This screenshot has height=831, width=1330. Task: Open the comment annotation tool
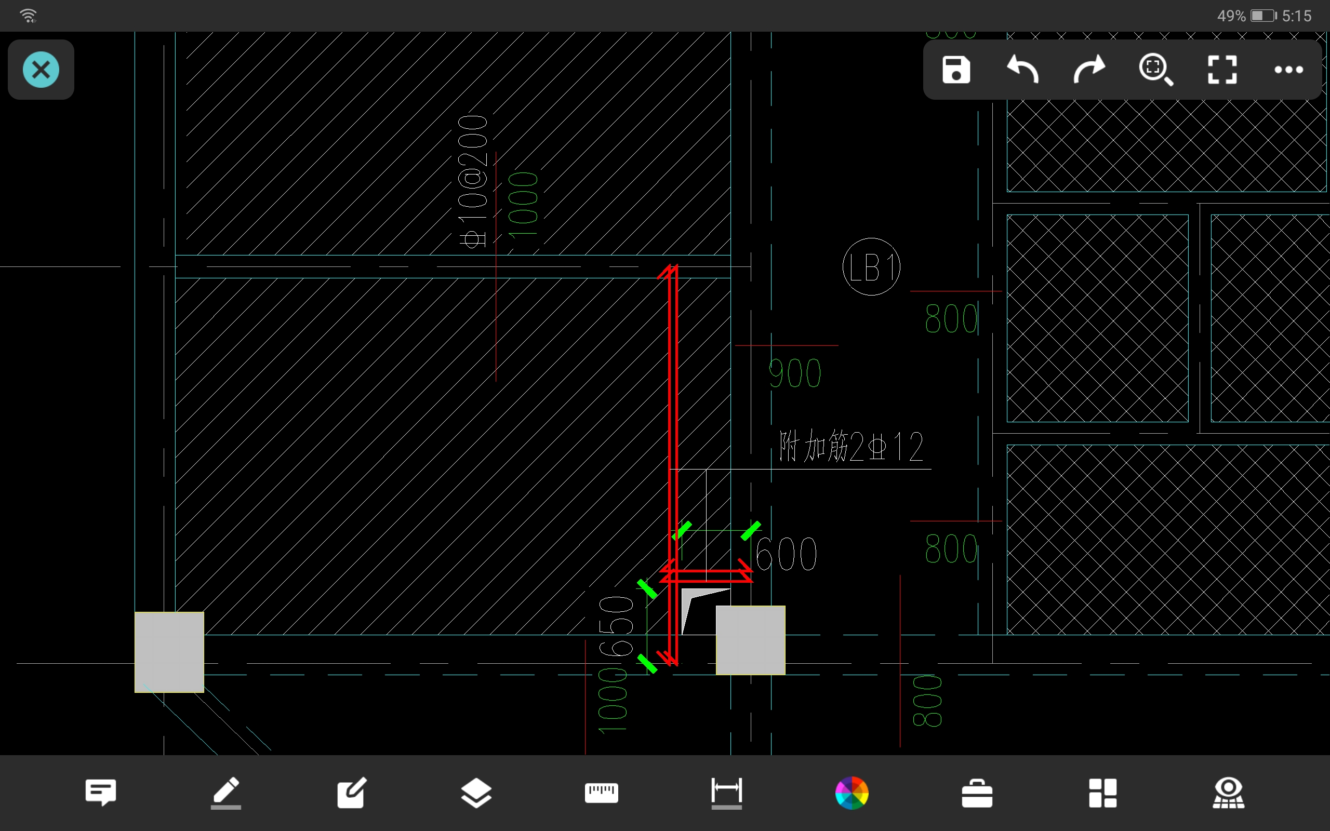pyautogui.click(x=101, y=793)
